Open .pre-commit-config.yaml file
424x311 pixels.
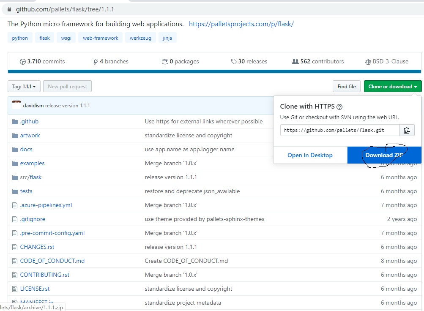click(52, 233)
